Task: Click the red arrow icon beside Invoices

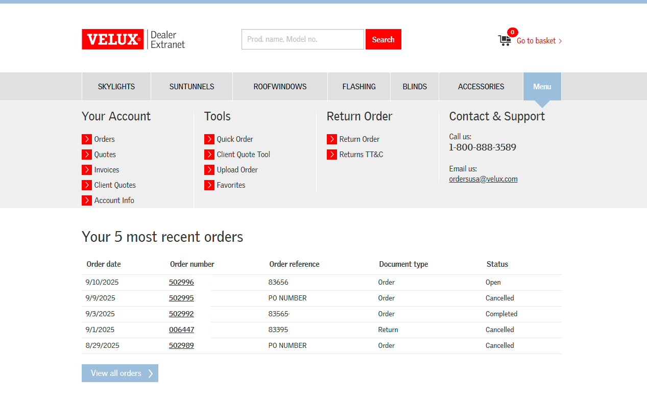Action: (x=87, y=170)
